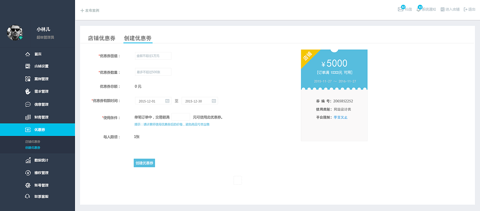Click the 进入店铺 storefront icon
Viewport: 480px width, 211px height.
pyautogui.click(x=442, y=9)
